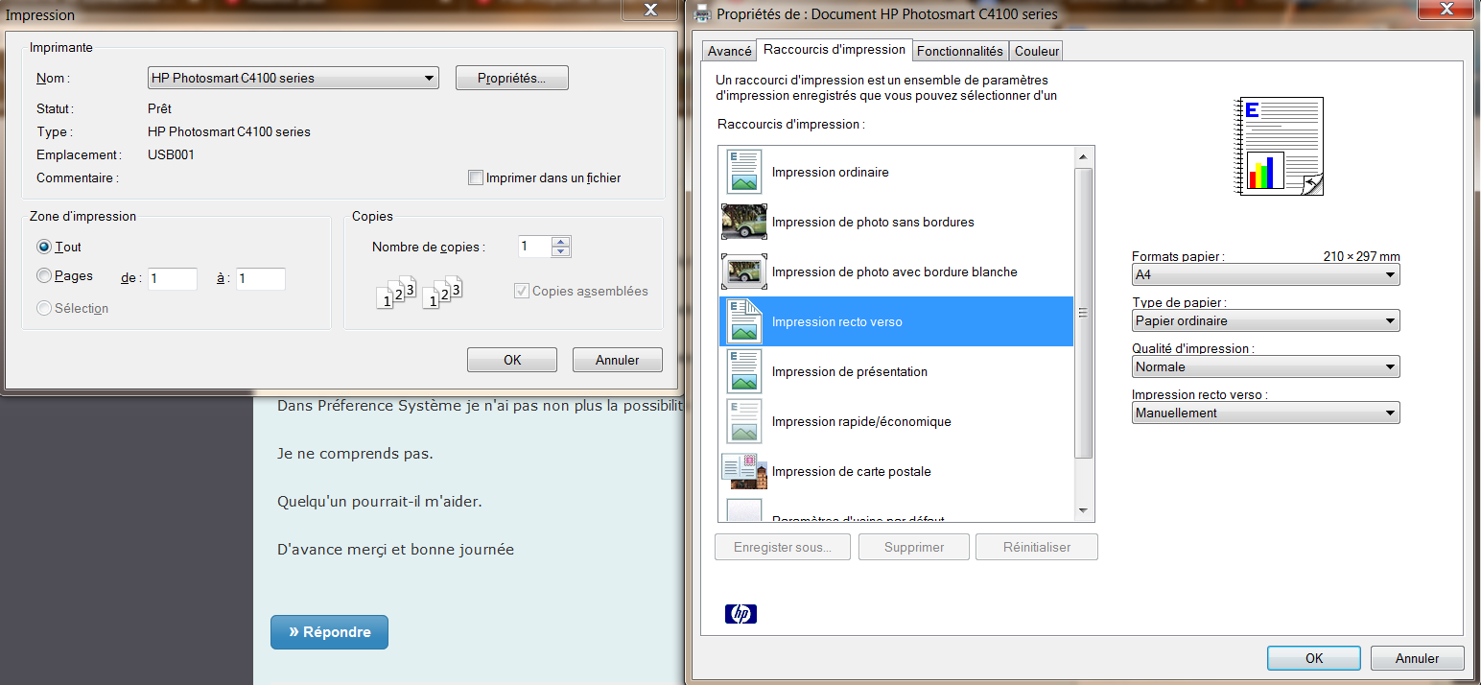
Task: Click OK in the Propriétés dialog
Action: pos(1314,658)
